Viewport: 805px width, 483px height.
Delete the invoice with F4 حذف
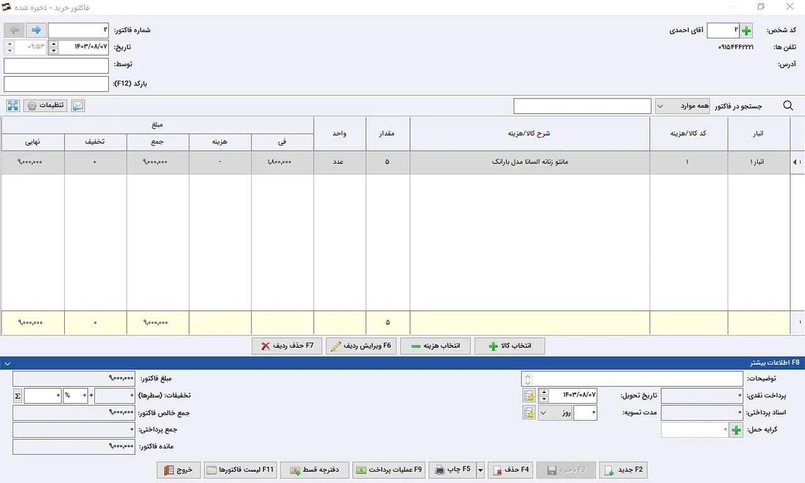[511, 470]
